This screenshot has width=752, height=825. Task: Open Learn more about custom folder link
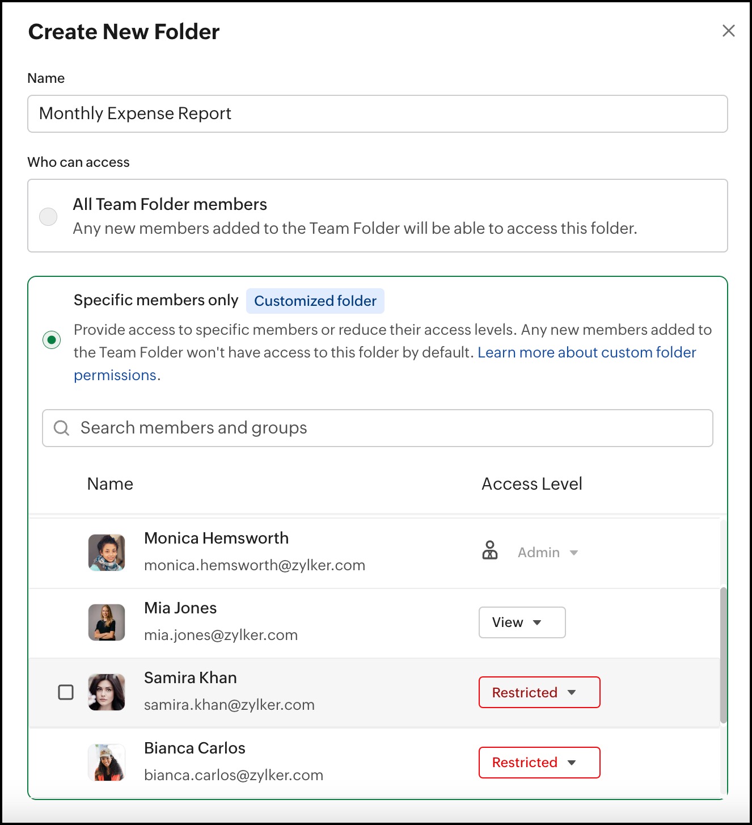click(x=586, y=352)
